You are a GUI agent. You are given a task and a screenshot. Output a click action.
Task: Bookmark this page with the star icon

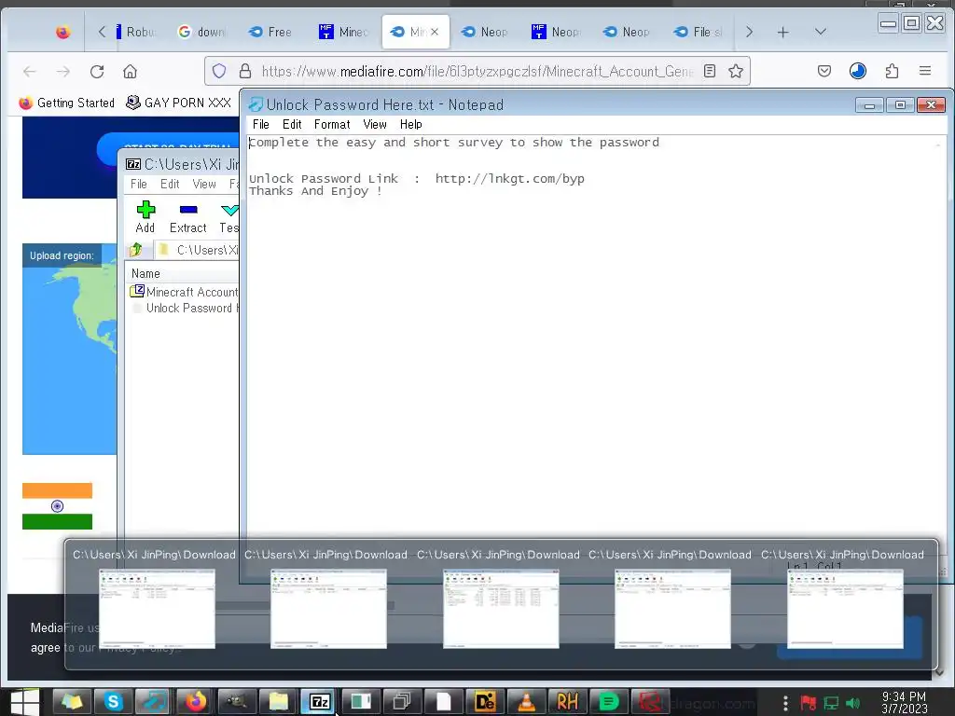(736, 71)
